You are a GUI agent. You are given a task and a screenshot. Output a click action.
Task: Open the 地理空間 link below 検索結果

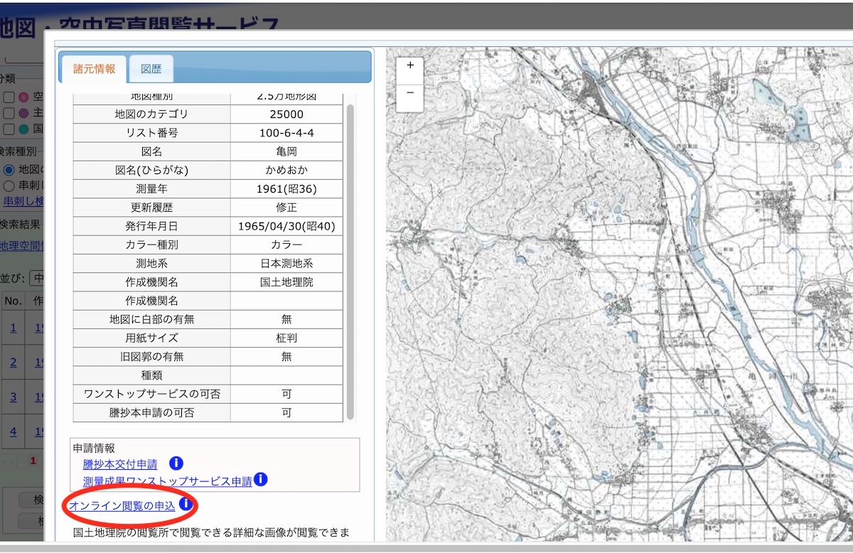[21, 246]
